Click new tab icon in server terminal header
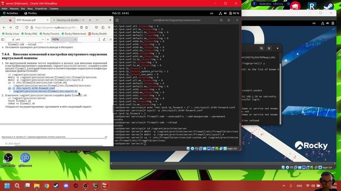341x191 pixels. (x=117, y=20)
